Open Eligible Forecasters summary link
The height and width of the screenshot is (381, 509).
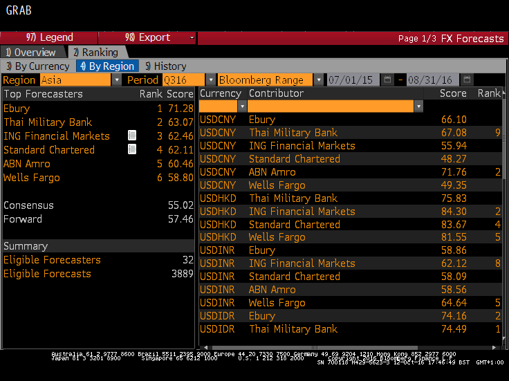tap(52, 260)
